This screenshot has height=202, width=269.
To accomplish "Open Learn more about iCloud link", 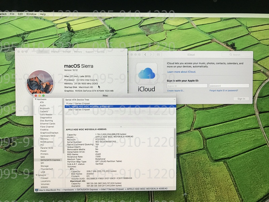I will [x=182, y=72].
